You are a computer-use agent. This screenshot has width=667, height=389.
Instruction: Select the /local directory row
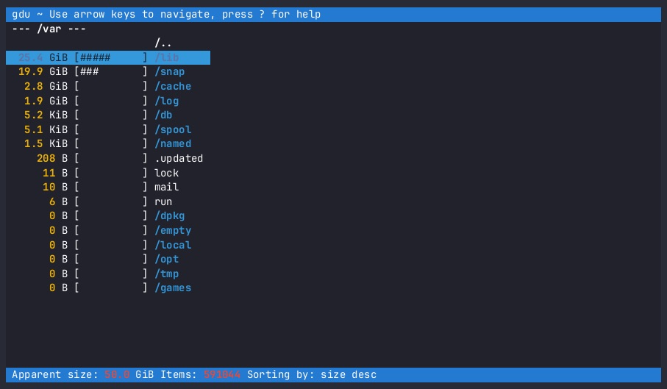[x=173, y=245]
